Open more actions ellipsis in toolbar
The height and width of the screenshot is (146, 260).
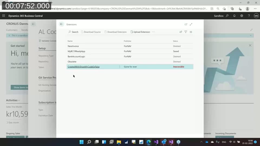click(153, 32)
